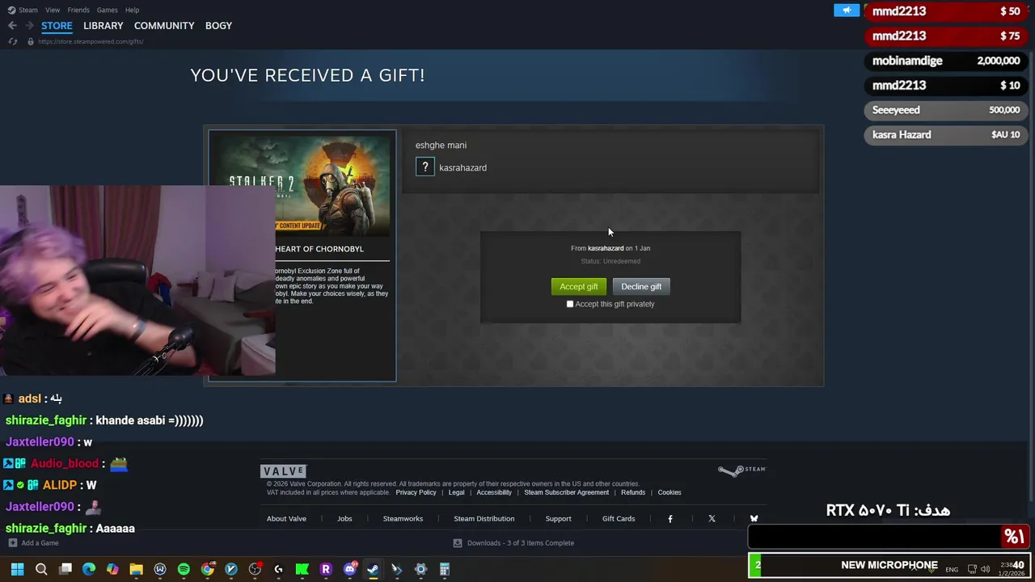Open the Privacy Policy link

pos(416,492)
